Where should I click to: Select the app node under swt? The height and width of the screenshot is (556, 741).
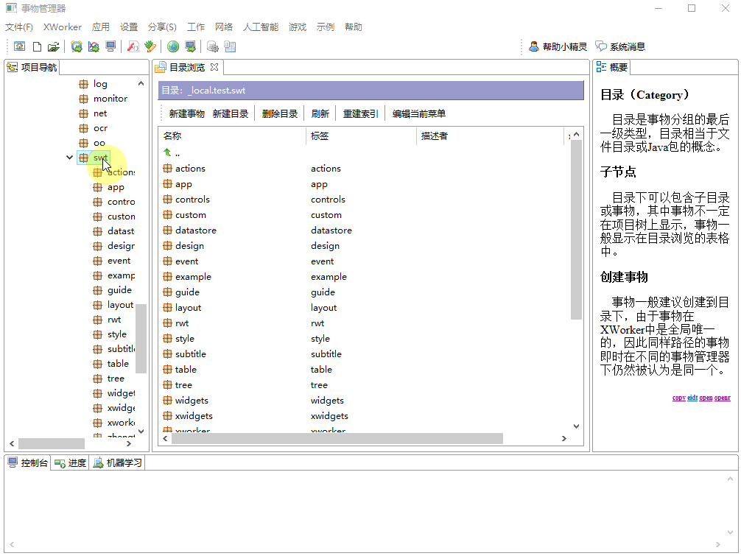116,187
